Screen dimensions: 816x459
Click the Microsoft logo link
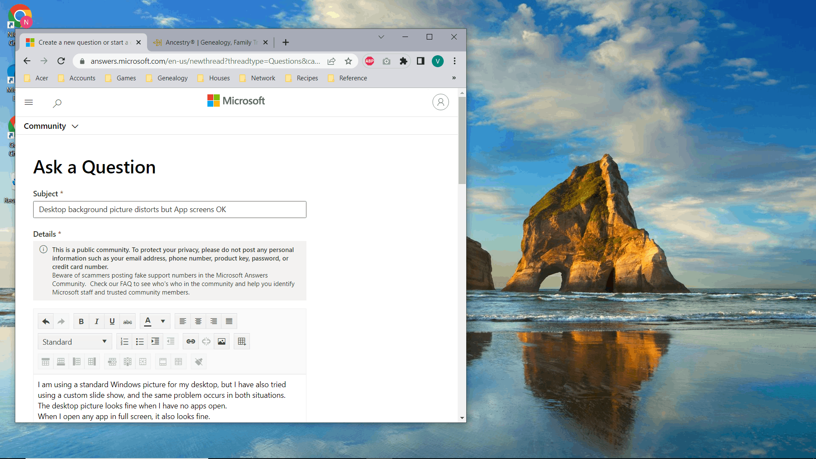tap(236, 101)
